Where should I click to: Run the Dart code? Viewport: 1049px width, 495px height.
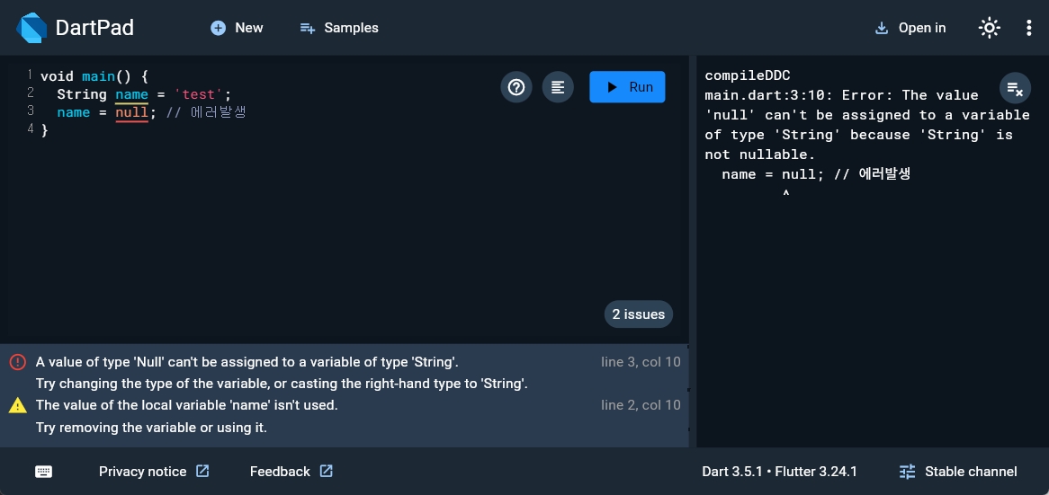pyautogui.click(x=628, y=87)
